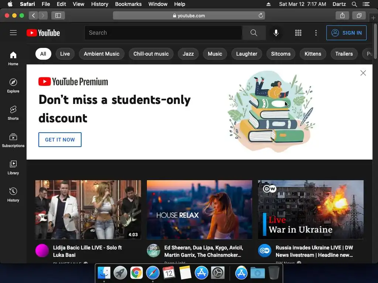Screen dimensions: 378x283
Task: Open Launchpad from the Dock
Action: coord(120,273)
